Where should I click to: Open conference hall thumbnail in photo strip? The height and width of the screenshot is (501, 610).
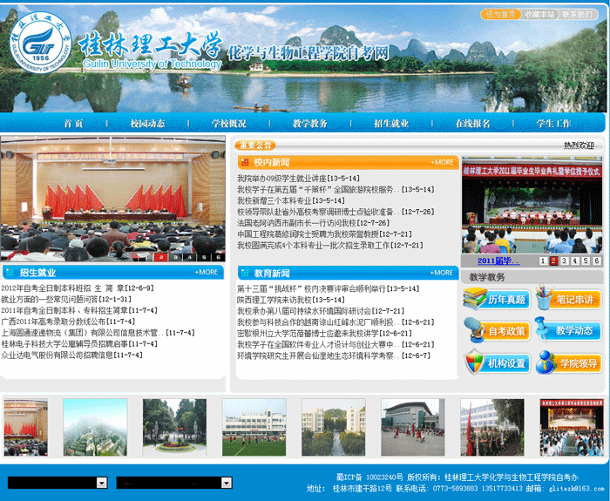pos(25,427)
